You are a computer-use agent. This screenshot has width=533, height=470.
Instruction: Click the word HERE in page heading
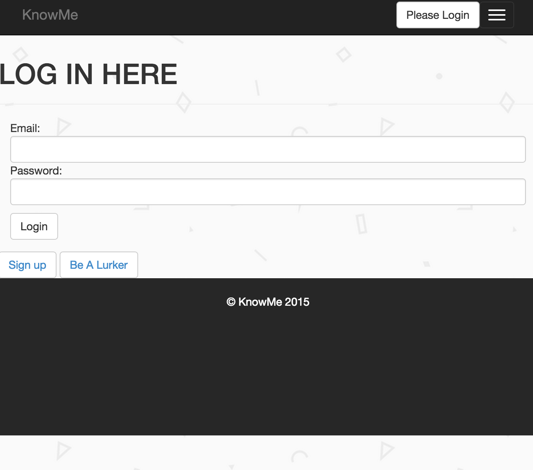[140, 74]
